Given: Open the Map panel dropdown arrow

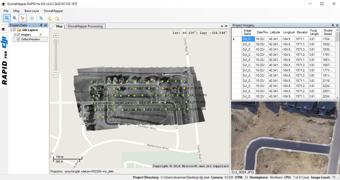Looking at the screenshot, I should [222, 25].
